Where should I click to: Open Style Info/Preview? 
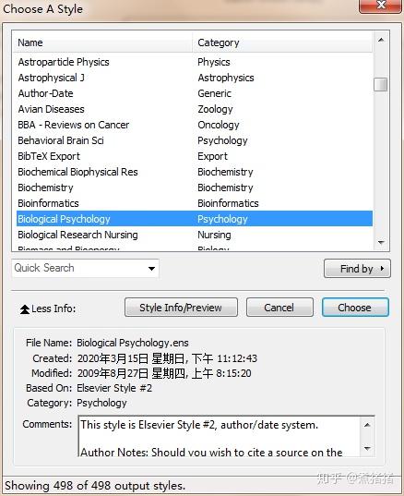[x=181, y=308]
